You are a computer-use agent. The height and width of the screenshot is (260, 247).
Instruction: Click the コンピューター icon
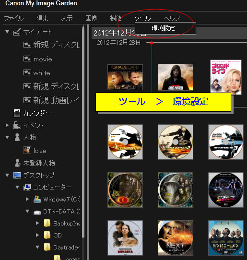click(x=27, y=187)
